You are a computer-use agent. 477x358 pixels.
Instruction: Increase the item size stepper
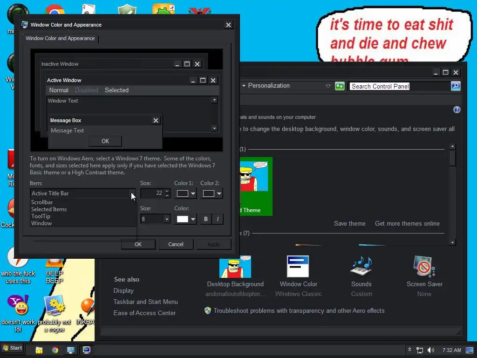[167, 191]
